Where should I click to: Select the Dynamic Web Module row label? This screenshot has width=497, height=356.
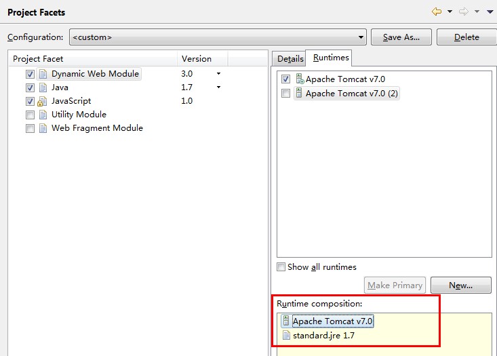[x=95, y=74]
